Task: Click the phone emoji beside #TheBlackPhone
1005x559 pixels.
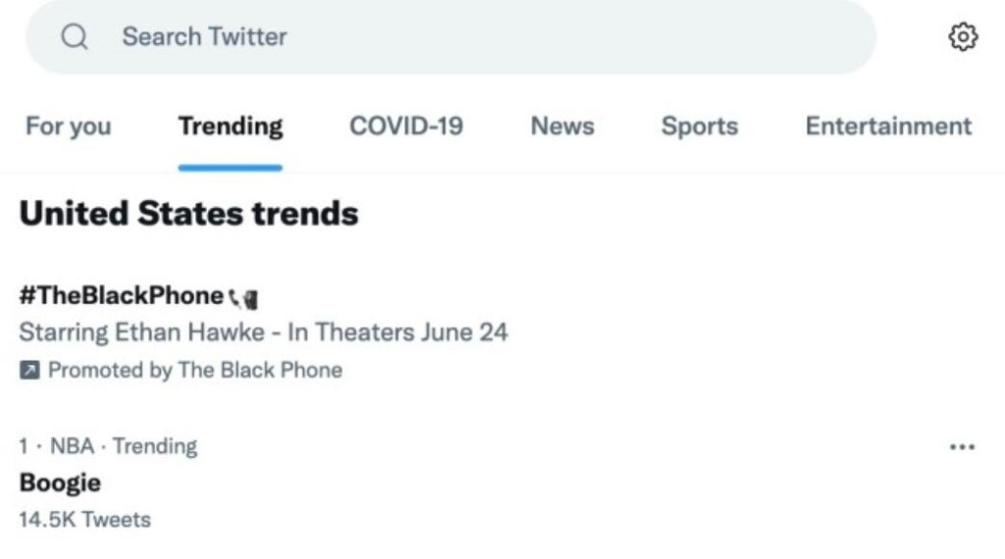Action: (243, 296)
